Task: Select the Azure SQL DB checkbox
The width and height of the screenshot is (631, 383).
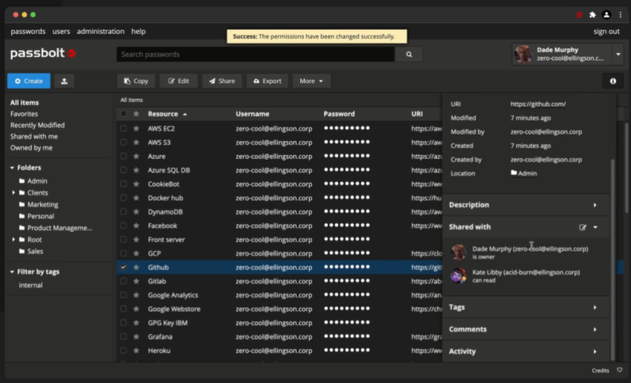Action: click(x=123, y=170)
